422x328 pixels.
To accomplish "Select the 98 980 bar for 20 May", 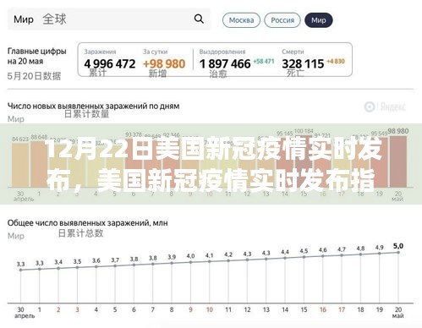I will point(398,161).
